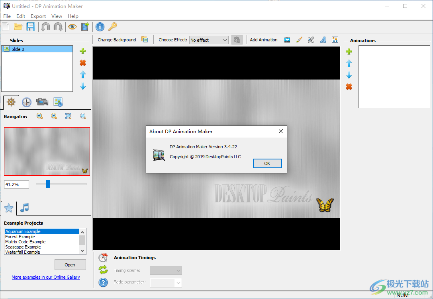
Task: Open the Help menu
Action: coord(73,16)
